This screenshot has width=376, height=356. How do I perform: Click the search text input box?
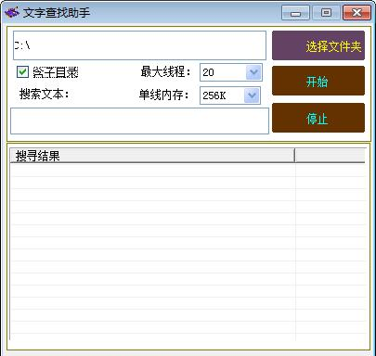point(139,121)
